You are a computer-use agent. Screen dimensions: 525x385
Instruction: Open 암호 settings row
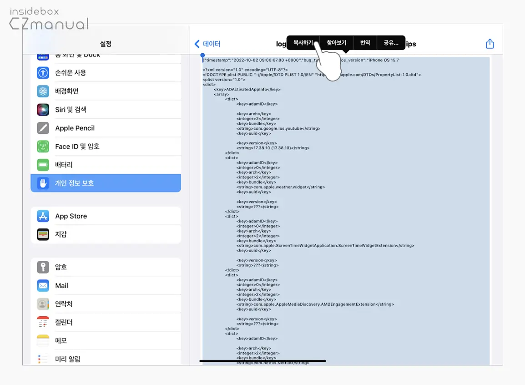click(x=106, y=267)
